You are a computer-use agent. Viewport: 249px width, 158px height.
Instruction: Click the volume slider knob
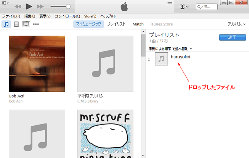[68, 6]
